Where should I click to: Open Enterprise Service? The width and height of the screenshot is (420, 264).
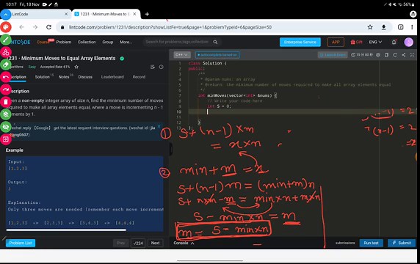pyautogui.click(x=300, y=42)
